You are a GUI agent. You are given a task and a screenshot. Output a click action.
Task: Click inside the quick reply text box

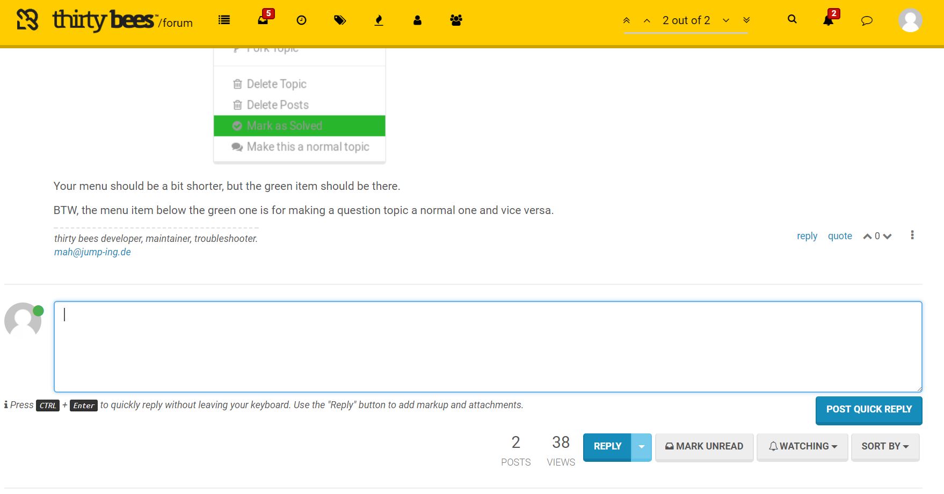488,346
